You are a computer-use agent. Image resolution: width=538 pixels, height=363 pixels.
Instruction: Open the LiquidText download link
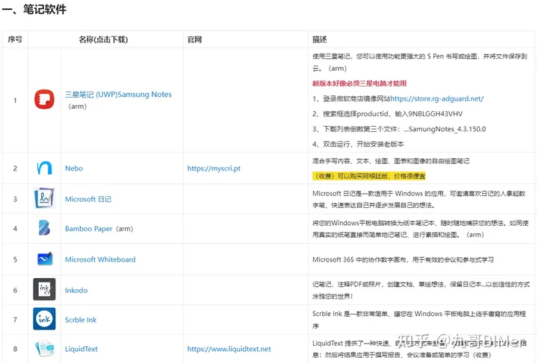(81, 349)
